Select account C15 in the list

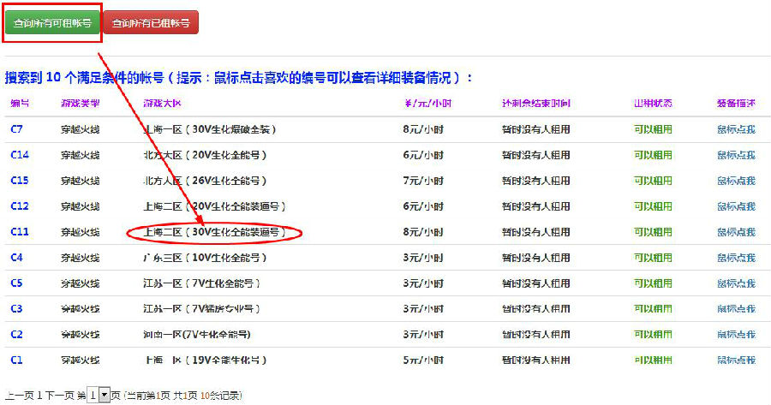(x=19, y=181)
